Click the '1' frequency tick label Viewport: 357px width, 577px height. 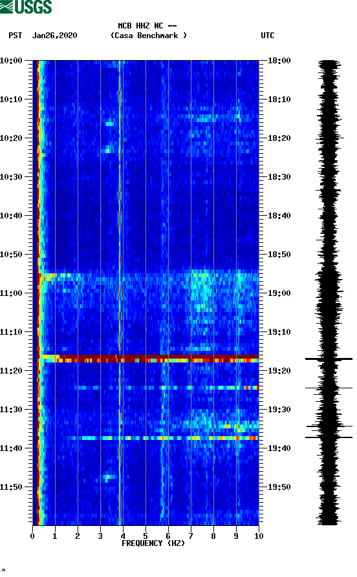point(55,536)
